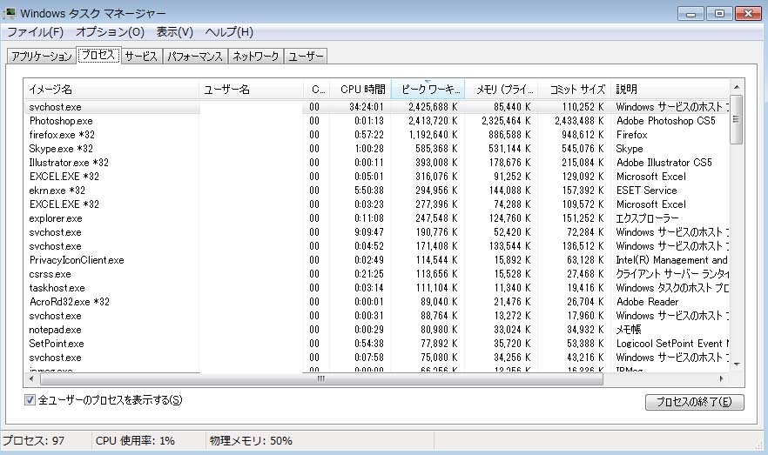Sort by コミット サイズ column header
This screenshot has height=455, width=768.
coord(575,90)
